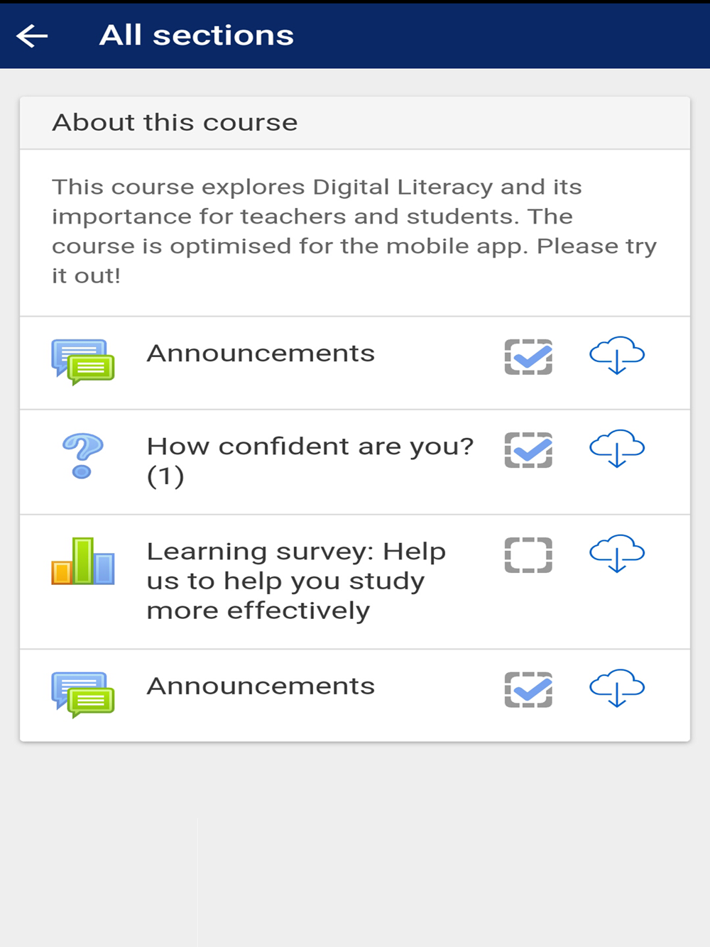This screenshot has width=710, height=947.
Task: Tap the forum icon of bottom Announcements
Action: click(x=82, y=695)
